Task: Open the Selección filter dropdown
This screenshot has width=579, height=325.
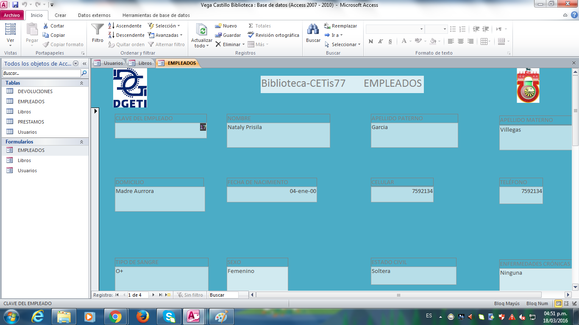Action: [x=164, y=26]
